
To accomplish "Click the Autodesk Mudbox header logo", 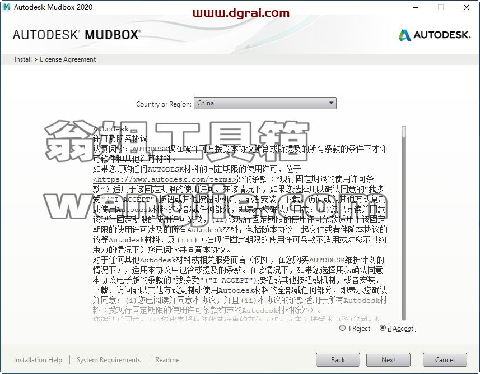I will pos(77,35).
